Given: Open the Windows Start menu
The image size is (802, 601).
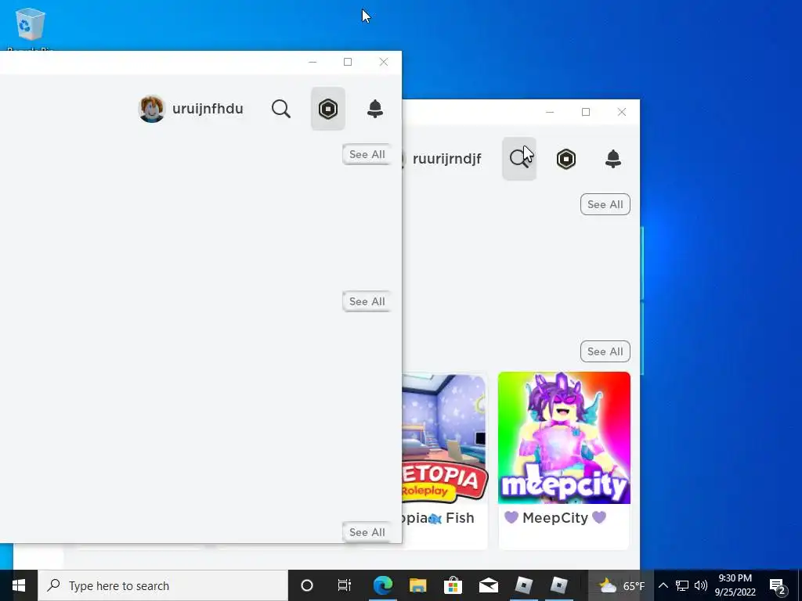Looking at the screenshot, I should 19,585.
